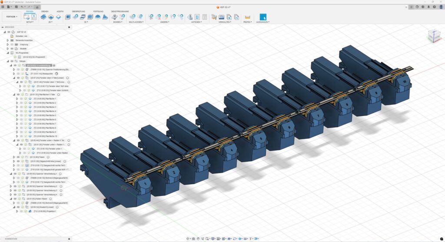The width and height of the screenshot is (445, 242).
Task: Click the Kommentare panel header
Action: point(11,239)
